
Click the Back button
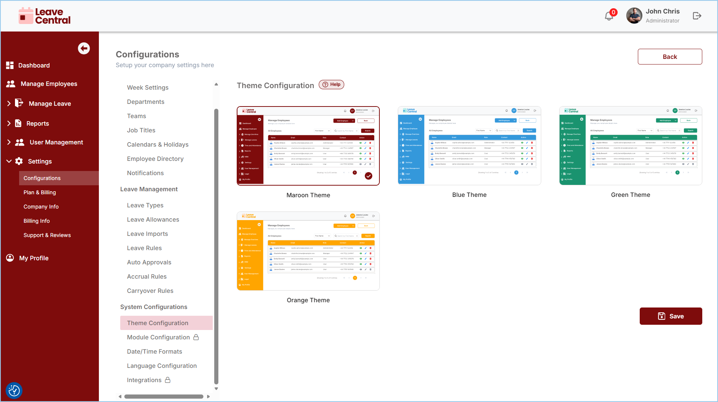point(670,57)
